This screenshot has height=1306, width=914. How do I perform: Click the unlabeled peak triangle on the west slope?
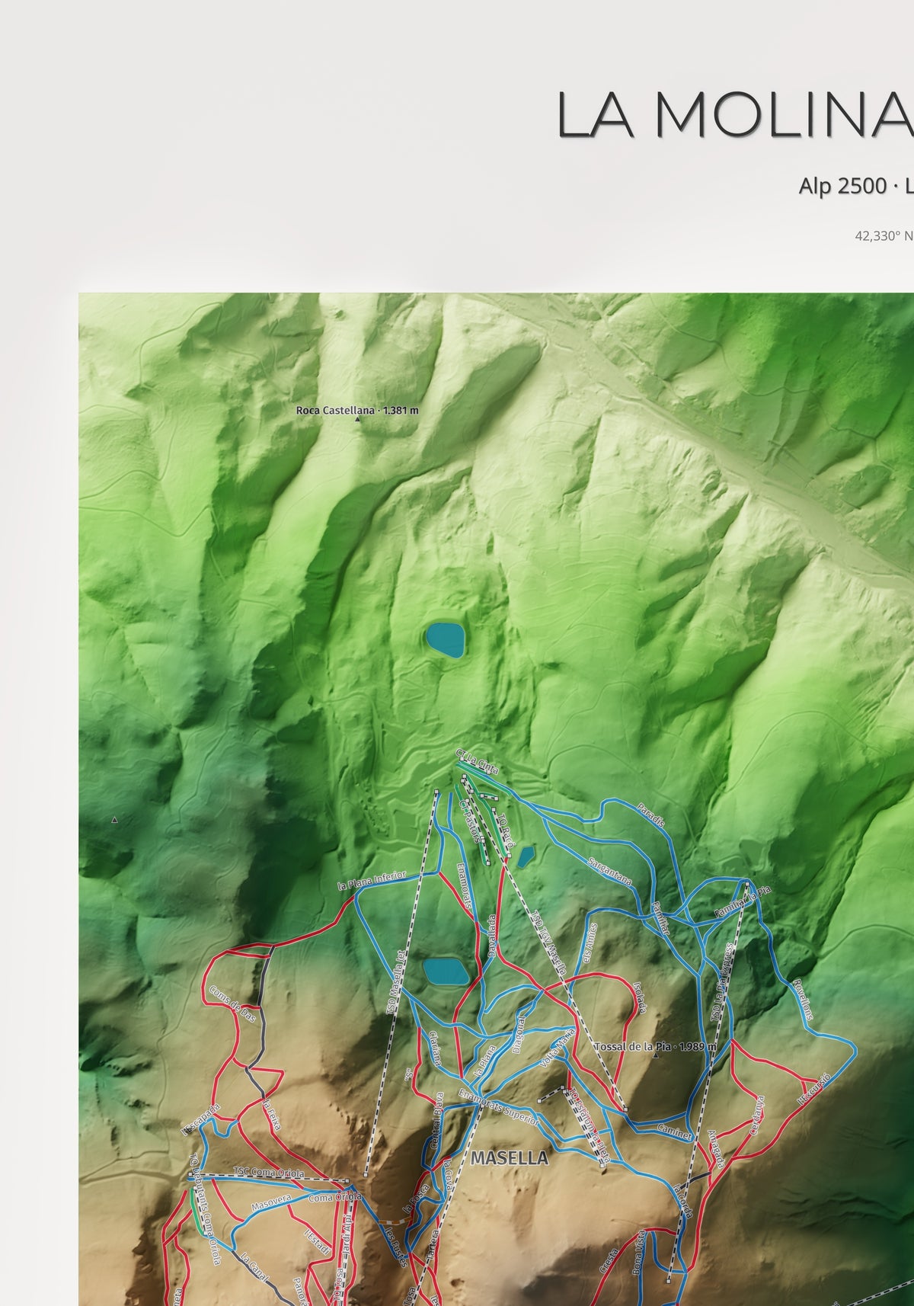tap(115, 820)
